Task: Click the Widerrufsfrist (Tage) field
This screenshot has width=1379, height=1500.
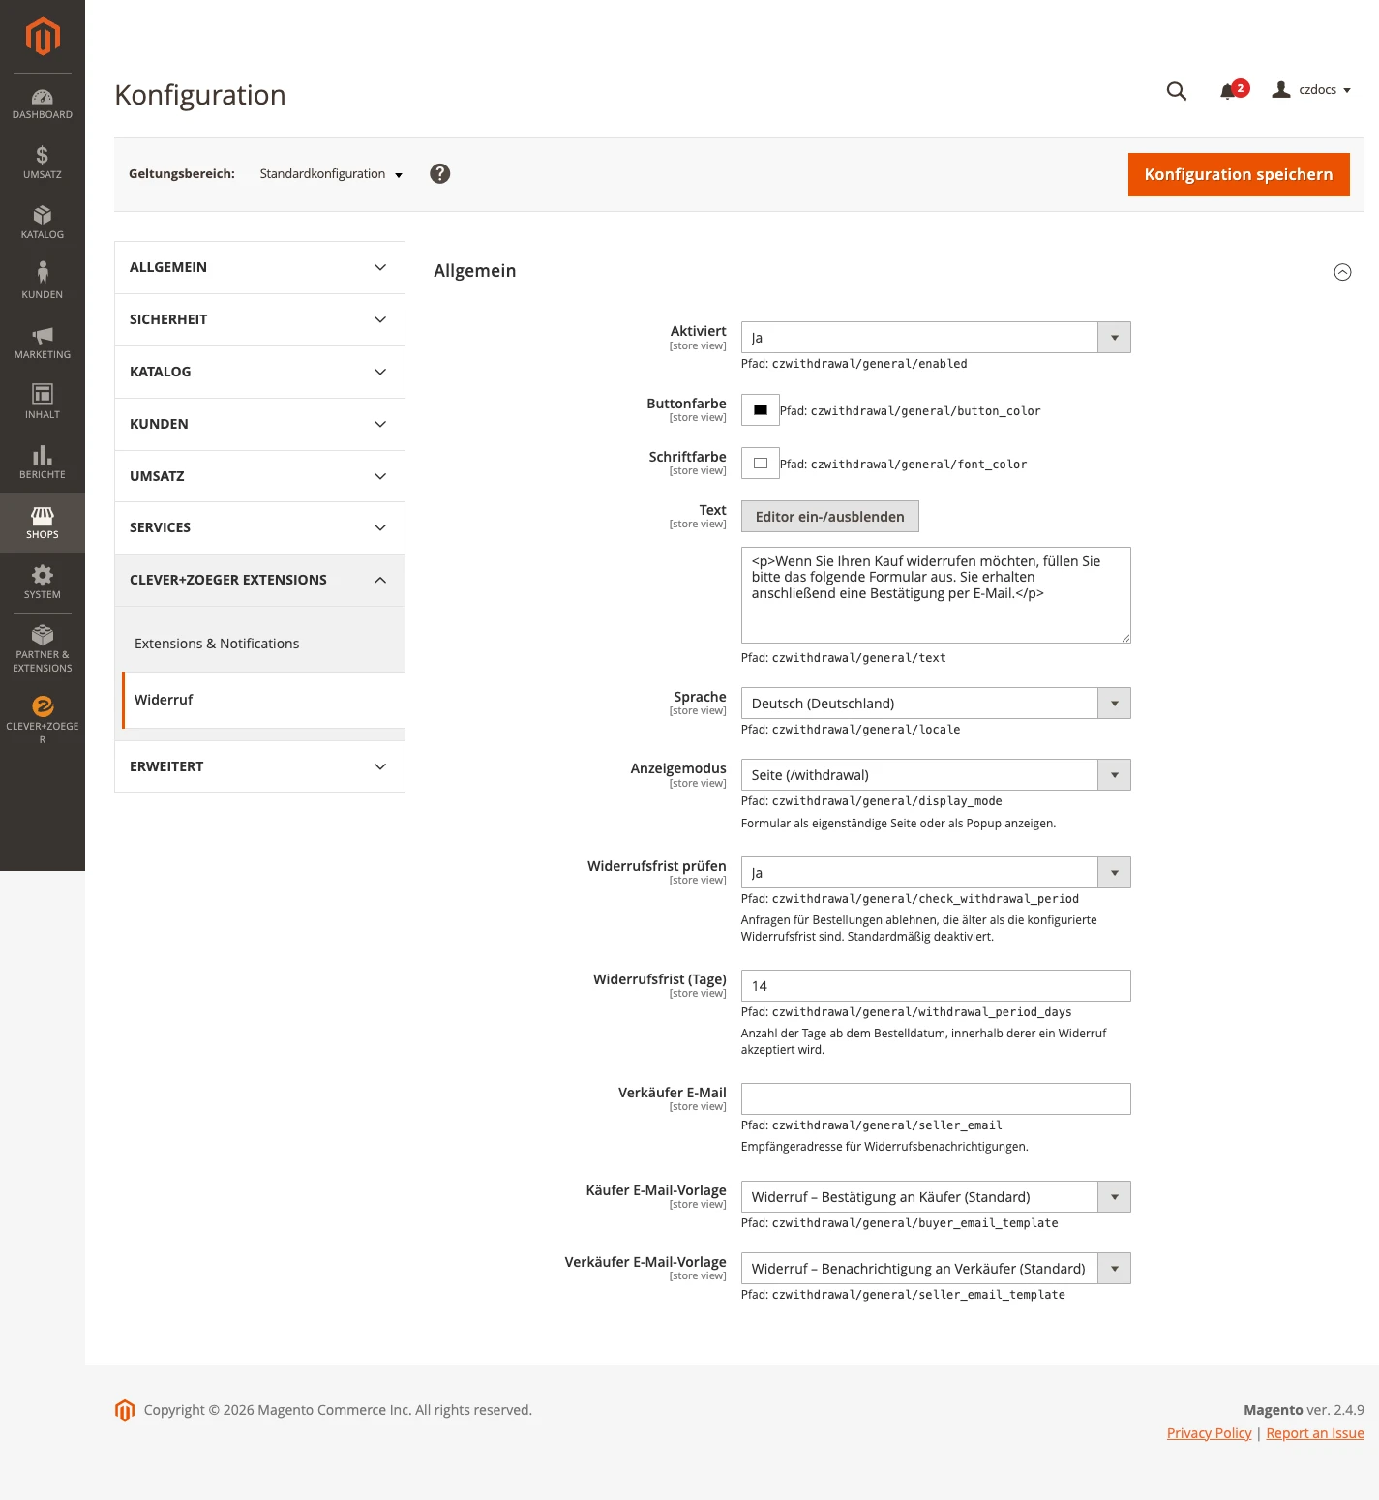Action: [x=936, y=986]
